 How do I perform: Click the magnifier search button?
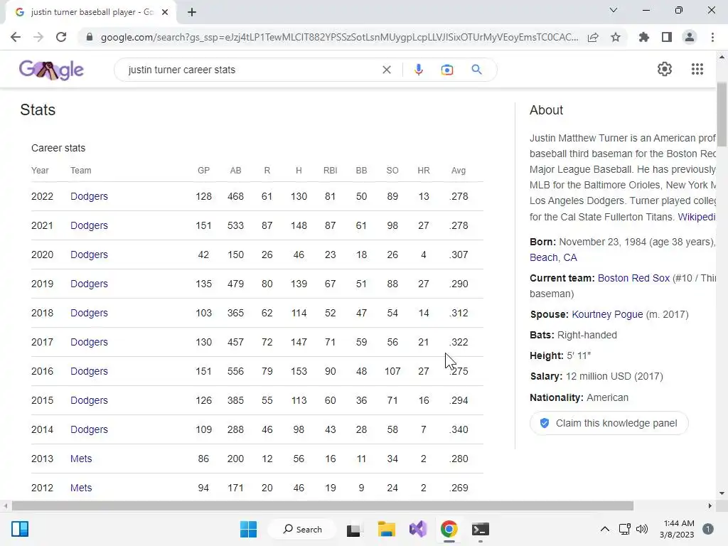click(x=476, y=70)
